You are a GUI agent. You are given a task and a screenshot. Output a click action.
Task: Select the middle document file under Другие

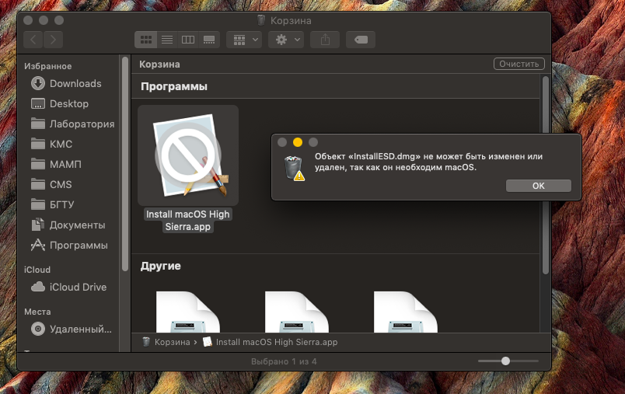click(297, 312)
